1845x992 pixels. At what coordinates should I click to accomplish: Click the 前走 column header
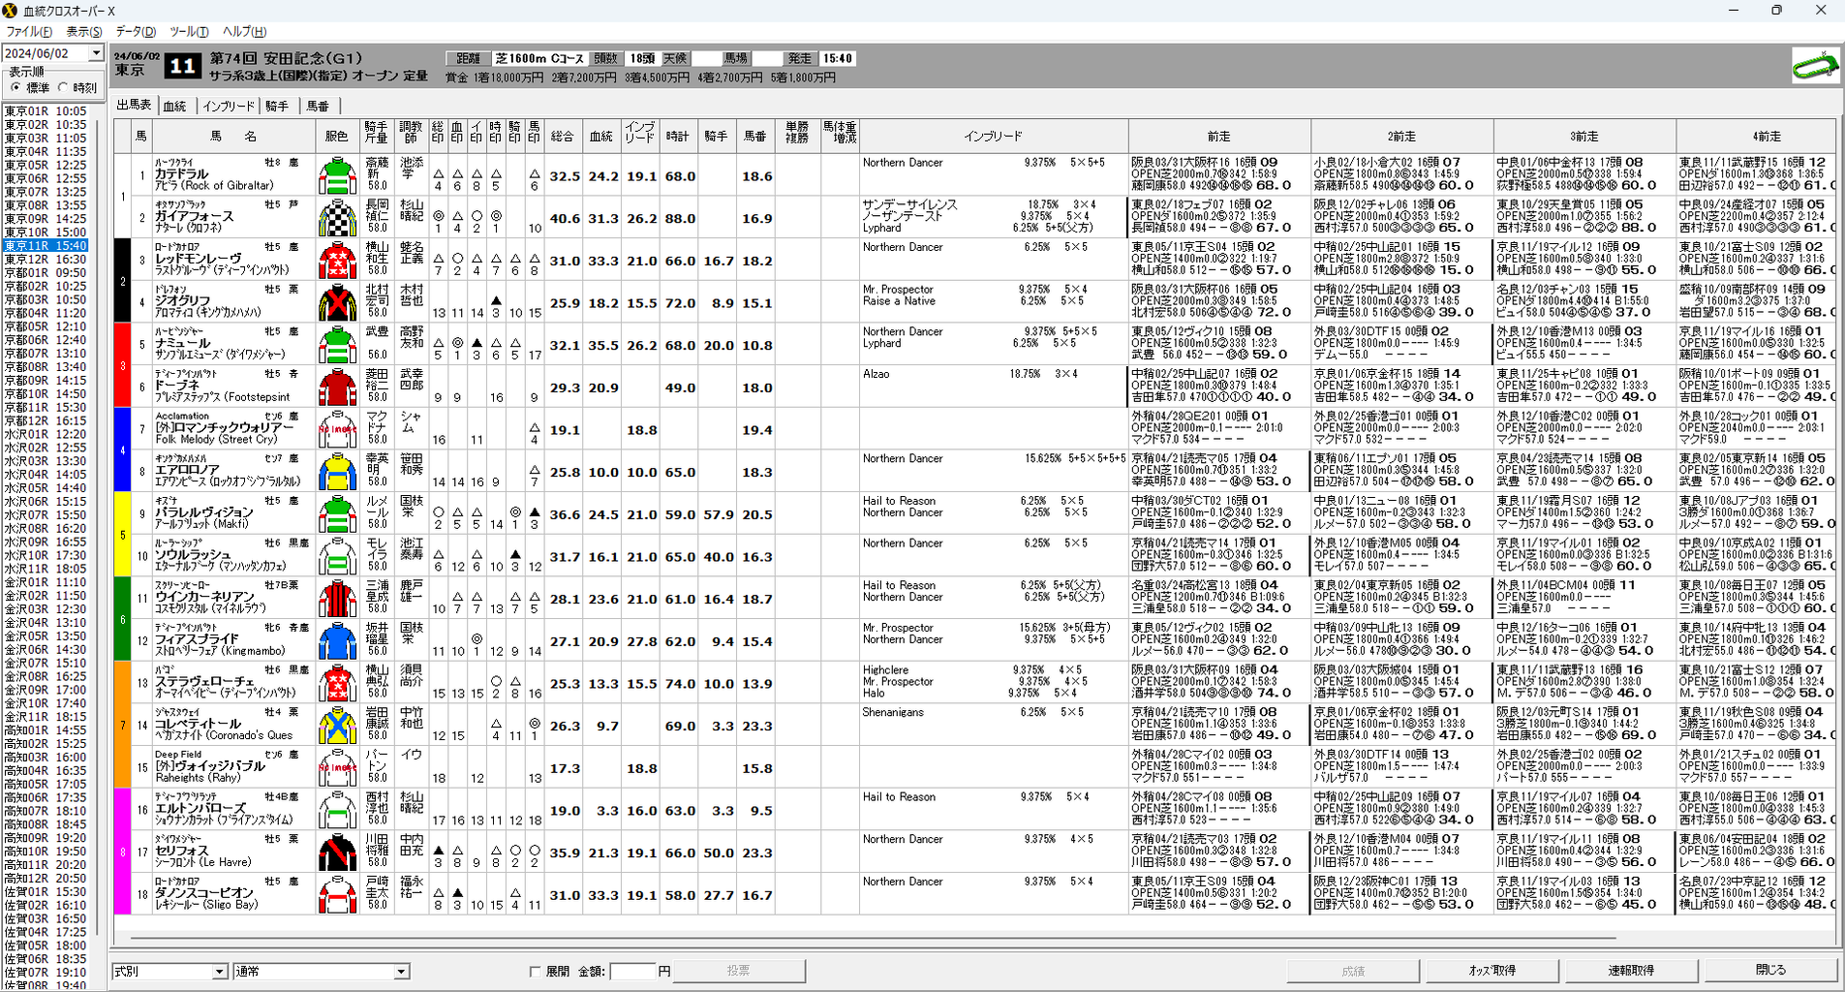coord(1219,137)
